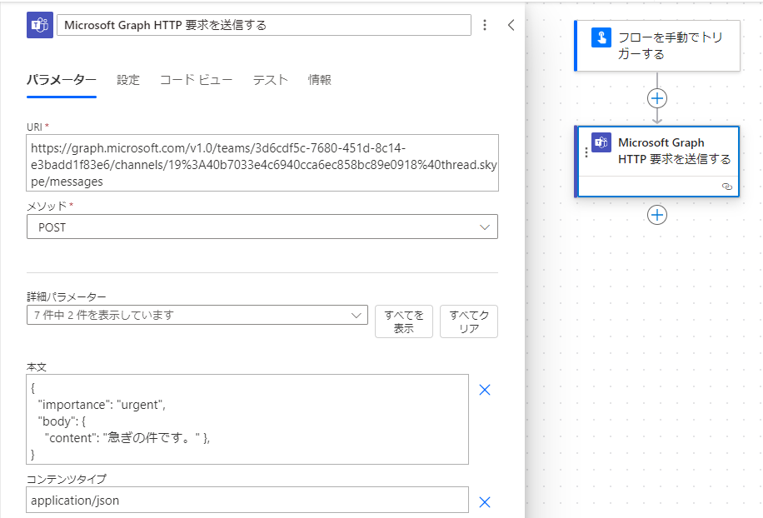Click the Teams icon on the action card

(601, 142)
